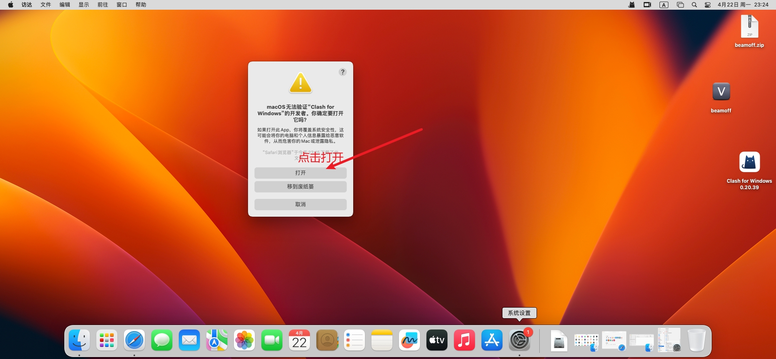
Task: Open the Apple menu
Action: 11,5
